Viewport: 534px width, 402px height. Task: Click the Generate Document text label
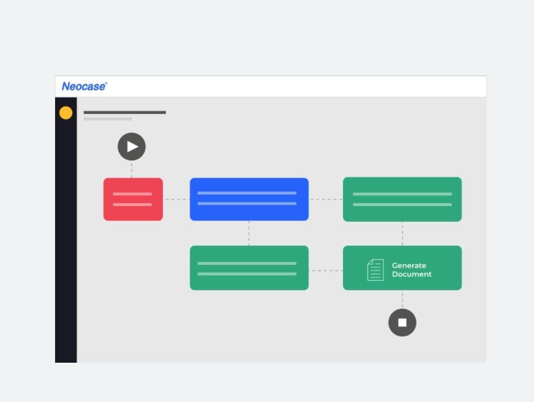[x=412, y=270]
